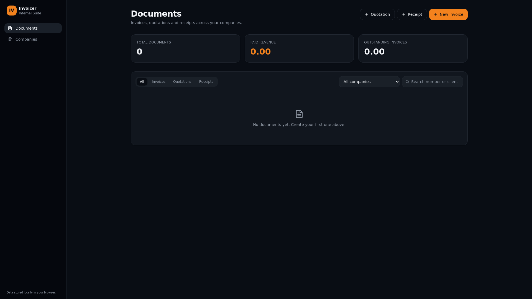Click the Outstanding Invoices value 0.00
532x299 pixels.
pyautogui.click(x=374, y=51)
